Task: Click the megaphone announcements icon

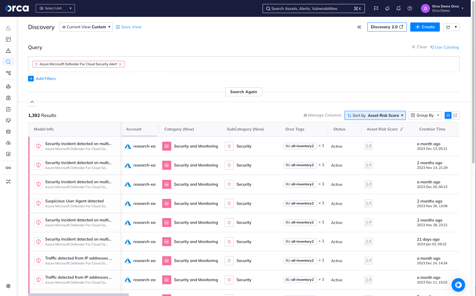Action: click(387, 9)
